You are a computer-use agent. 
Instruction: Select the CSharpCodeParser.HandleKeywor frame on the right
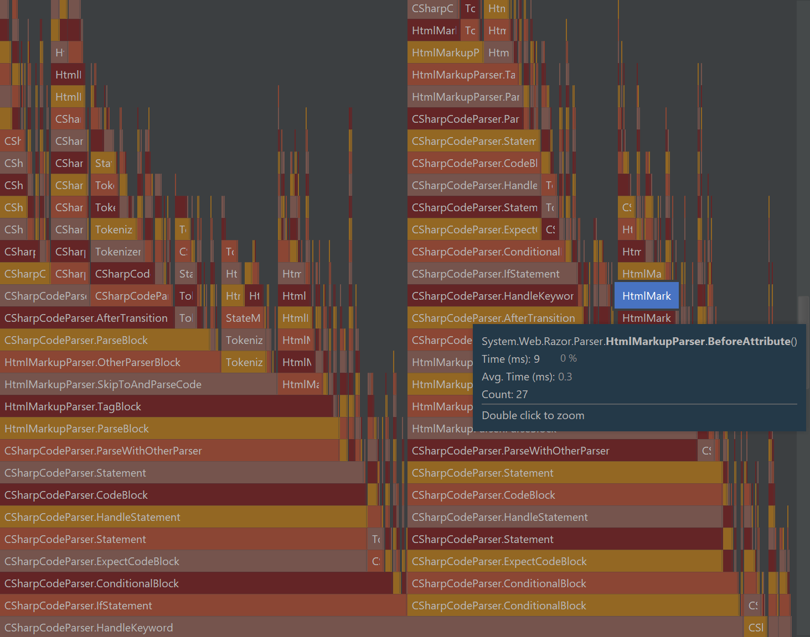(x=493, y=296)
